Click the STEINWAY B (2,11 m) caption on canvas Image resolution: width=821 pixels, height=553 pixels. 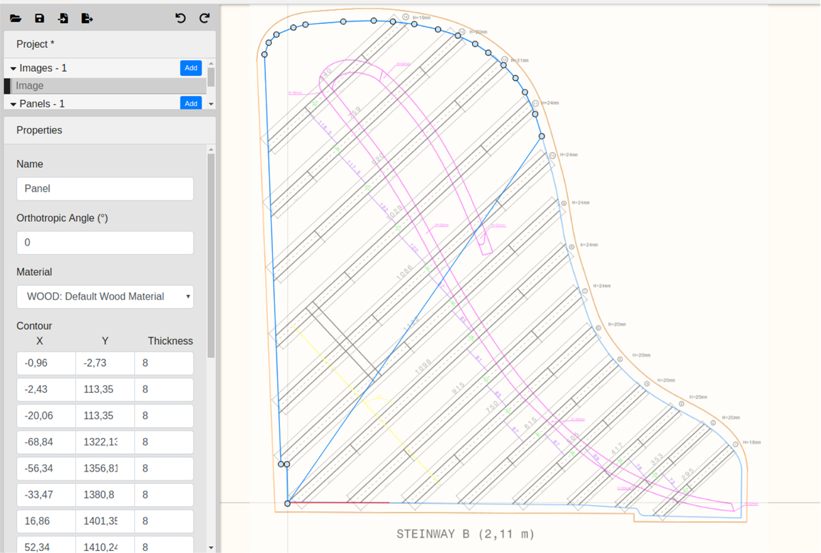[x=465, y=534]
